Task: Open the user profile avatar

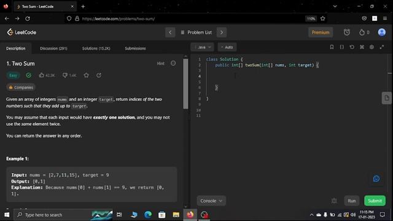Action: point(382,33)
